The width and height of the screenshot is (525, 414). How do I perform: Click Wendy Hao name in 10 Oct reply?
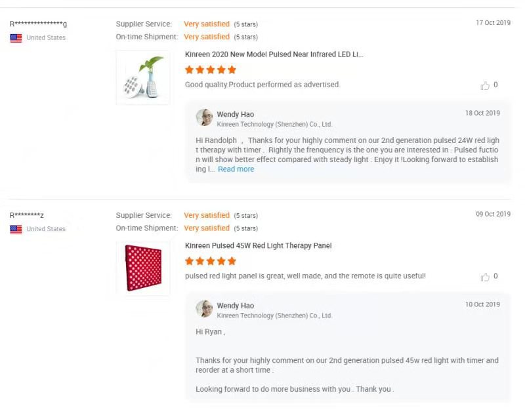point(235,306)
